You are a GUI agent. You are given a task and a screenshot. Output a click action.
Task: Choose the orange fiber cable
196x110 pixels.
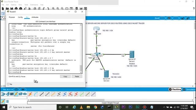53,94
